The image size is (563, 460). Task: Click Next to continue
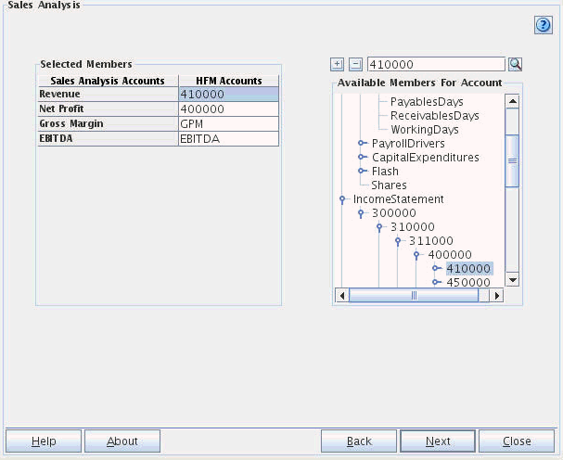[x=438, y=441]
